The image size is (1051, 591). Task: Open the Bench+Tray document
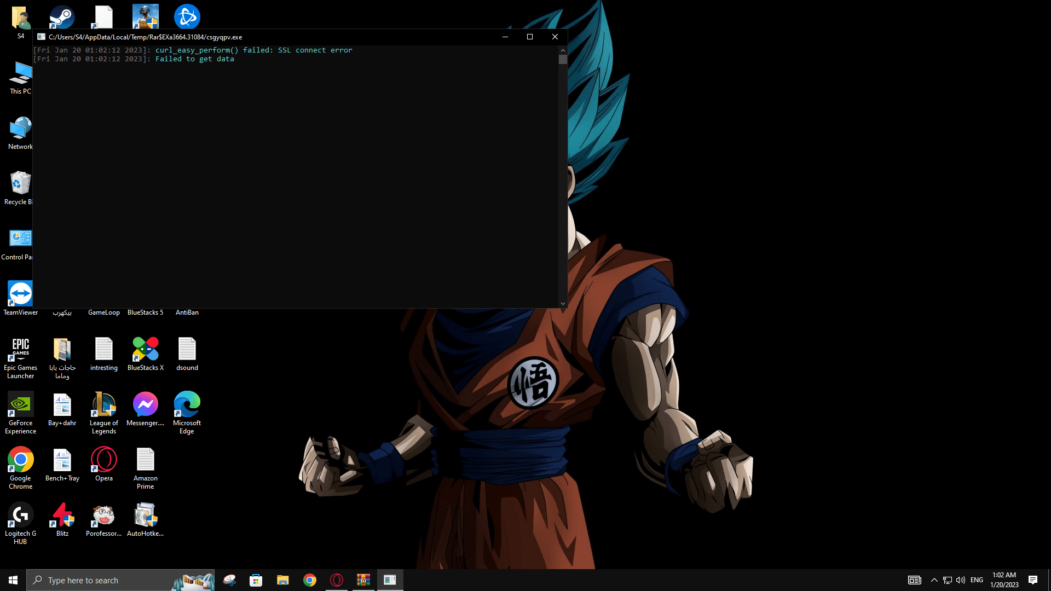pos(62,465)
